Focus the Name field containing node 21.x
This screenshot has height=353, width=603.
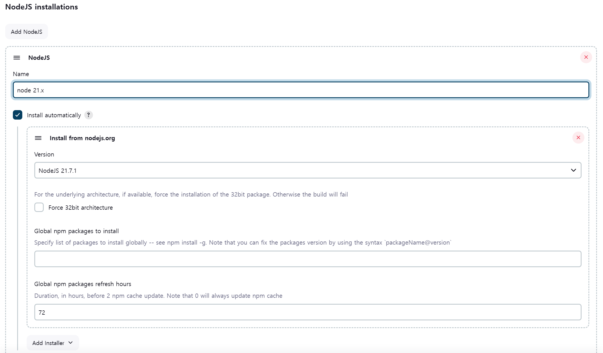coord(301,90)
